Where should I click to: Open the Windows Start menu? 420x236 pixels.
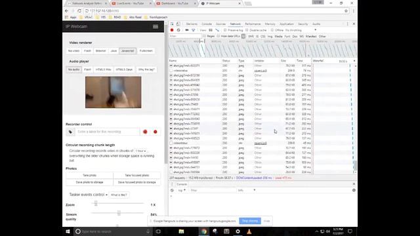68,231
